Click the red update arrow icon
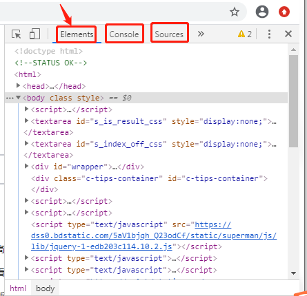Screen dimensions: 307x296 click(x=284, y=12)
